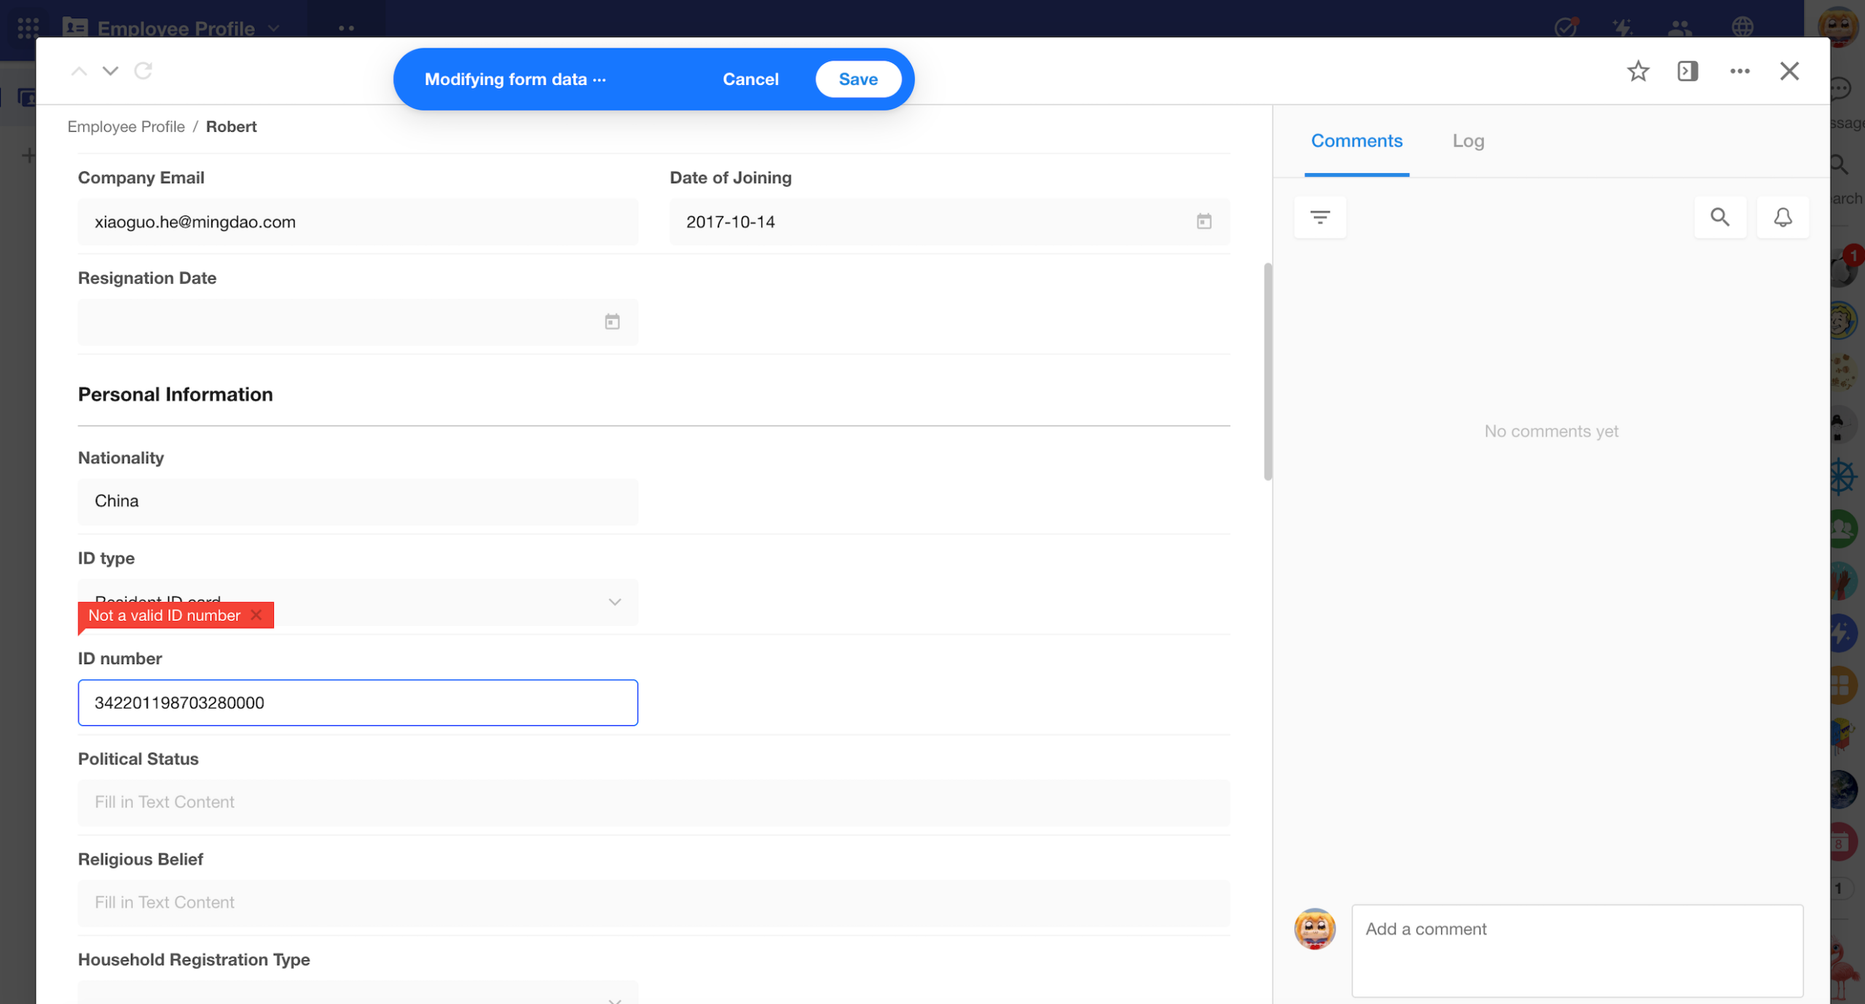Open Resignation Date calendar picker
This screenshot has height=1004, width=1865.
612,322
